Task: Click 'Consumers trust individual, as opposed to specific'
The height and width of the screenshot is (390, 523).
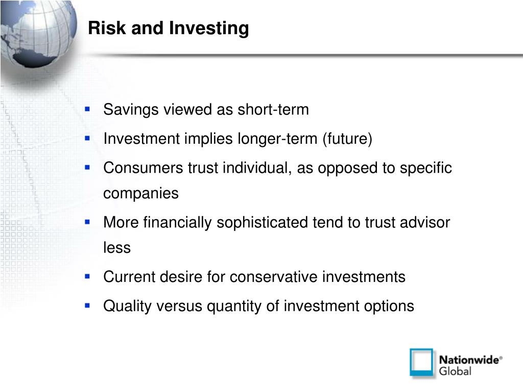Action: click(x=277, y=168)
